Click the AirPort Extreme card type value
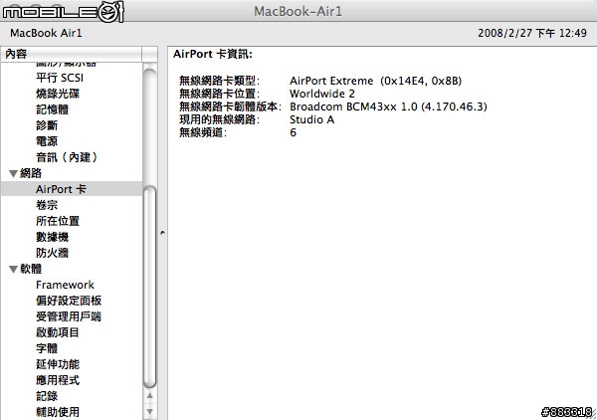 [x=375, y=81]
